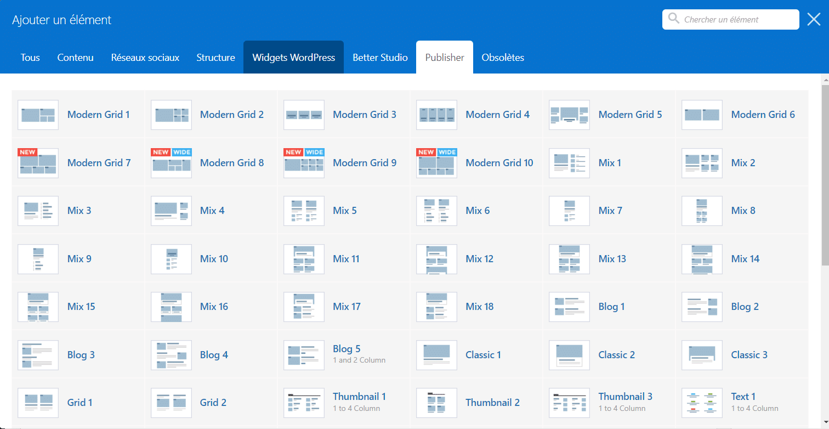This screenshot has height=429, width=829.
Task: Click into the Chercher un élément field
Action: point(737,20)
